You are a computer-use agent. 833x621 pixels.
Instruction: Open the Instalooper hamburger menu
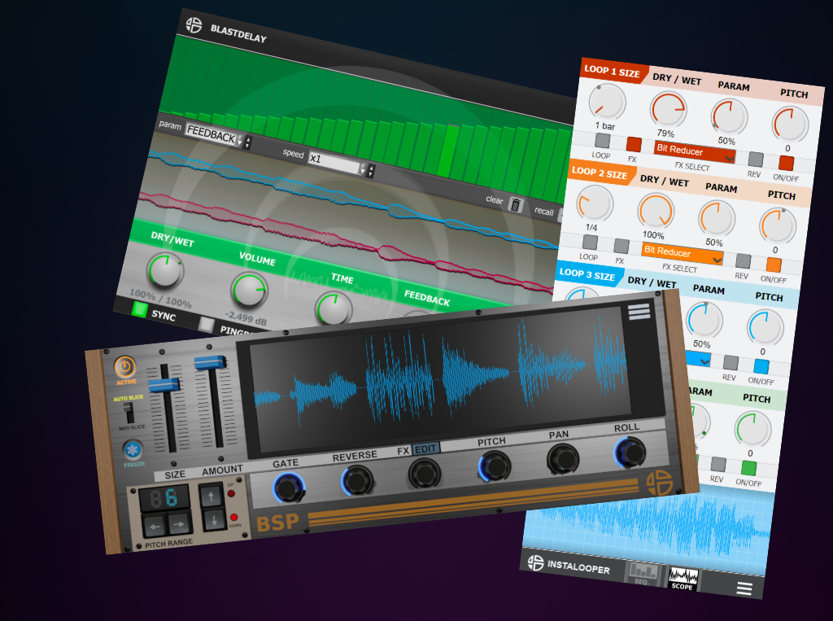pos(744,589)
